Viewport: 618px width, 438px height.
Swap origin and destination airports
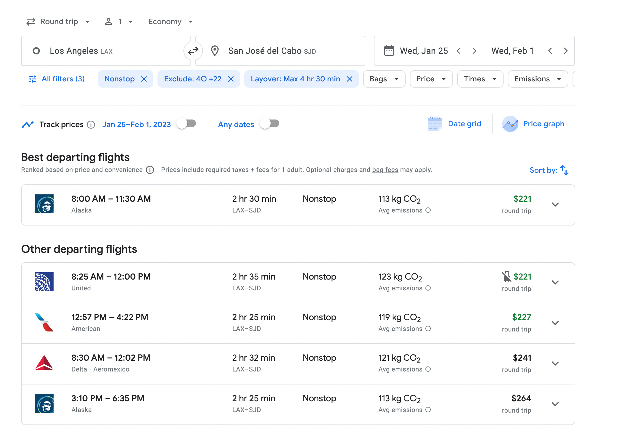pos(193,51)
